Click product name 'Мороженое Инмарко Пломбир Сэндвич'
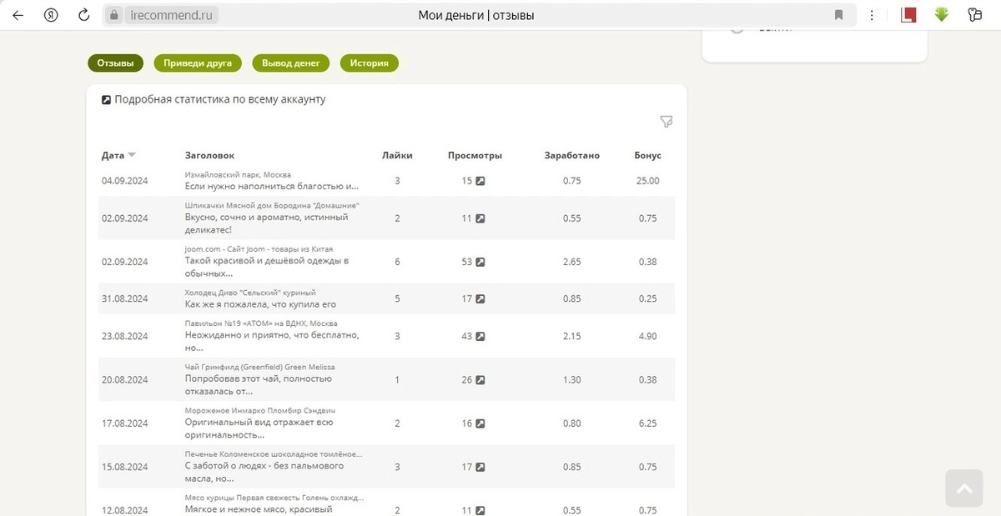 click(259, 410)
